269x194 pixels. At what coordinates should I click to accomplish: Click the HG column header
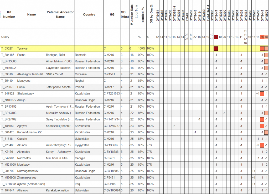click(112, 14)
